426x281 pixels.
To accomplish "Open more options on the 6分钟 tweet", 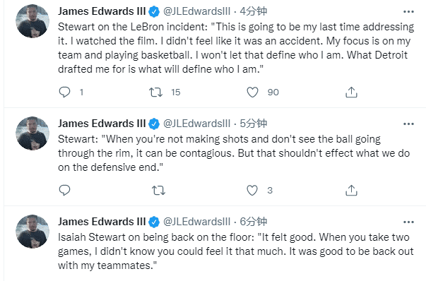I will tap(408, 222).
